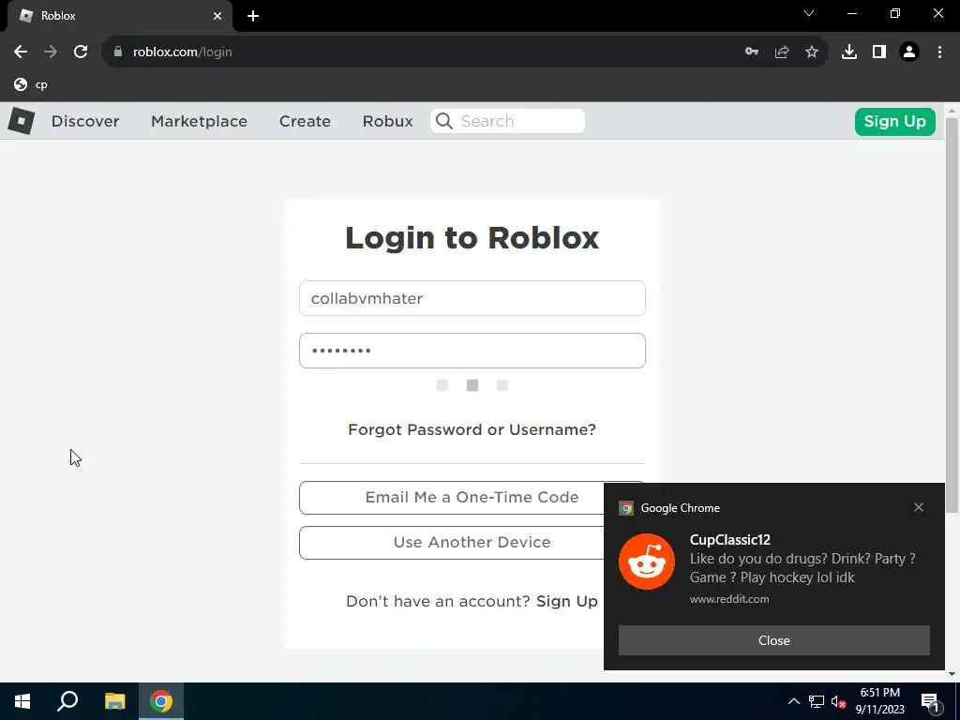Open the Chrome profile avatar
Screen dimensions: 960x720
(909, 52)
